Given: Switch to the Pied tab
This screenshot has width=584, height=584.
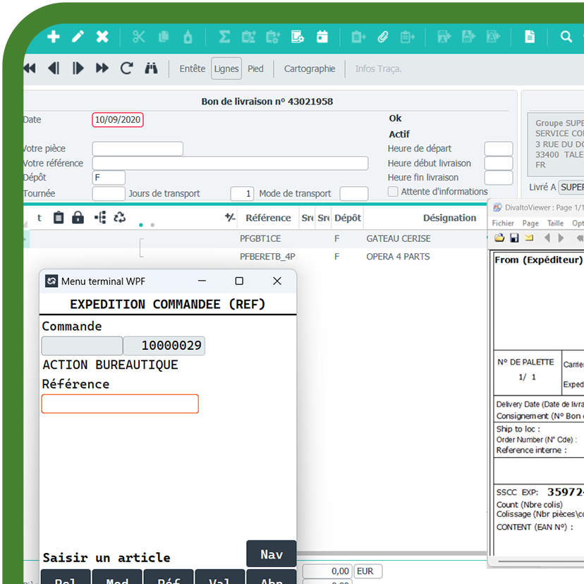Looking at the screenshot, I should pos(255,68).
